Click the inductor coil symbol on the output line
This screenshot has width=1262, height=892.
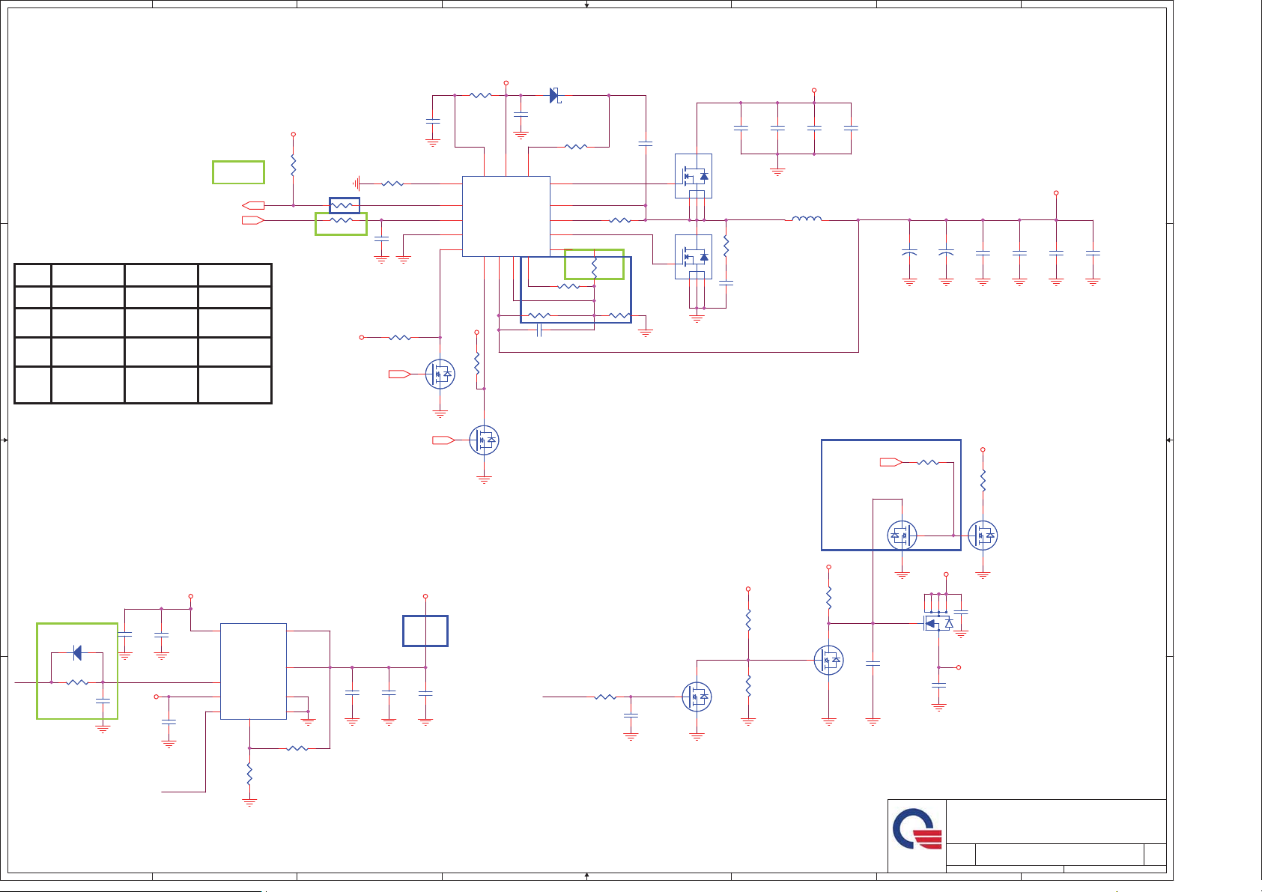[807, 219]
